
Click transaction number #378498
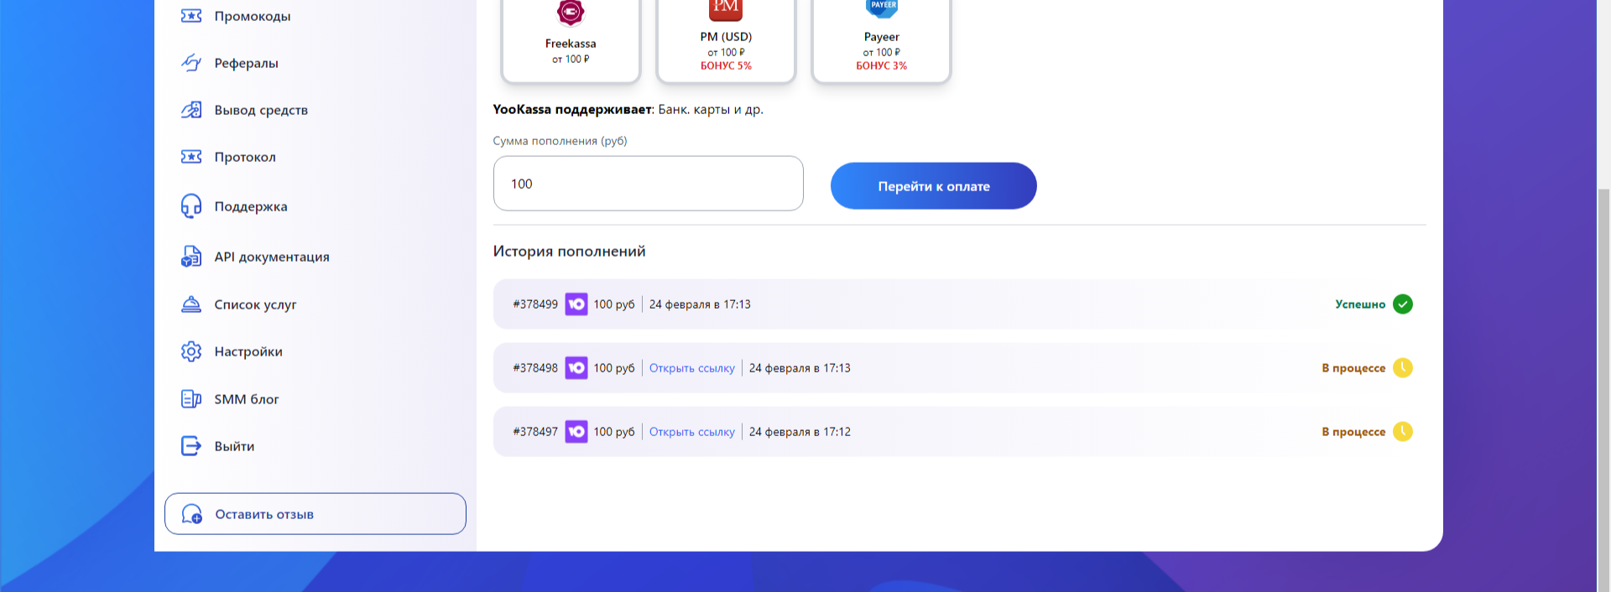535,368
